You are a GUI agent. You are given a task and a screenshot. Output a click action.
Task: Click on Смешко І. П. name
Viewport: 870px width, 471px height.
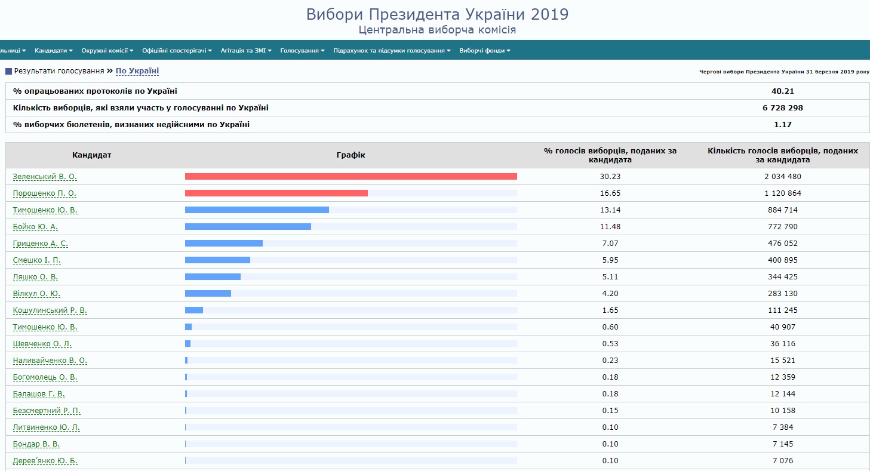point(36,260)
